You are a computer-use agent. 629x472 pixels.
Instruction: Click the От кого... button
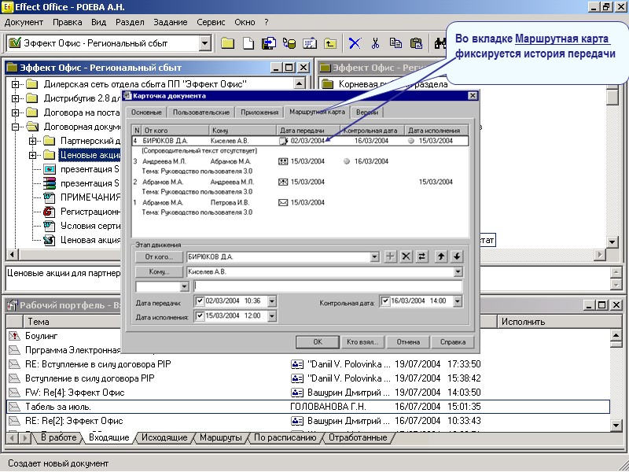(x=160, y=257)
